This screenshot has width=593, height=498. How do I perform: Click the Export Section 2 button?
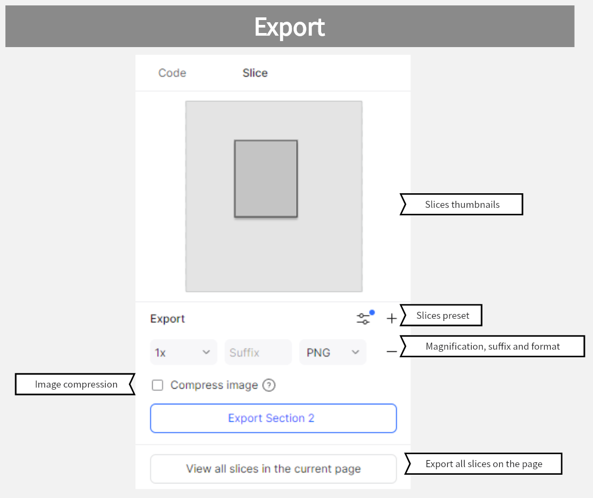pos(273,418)
